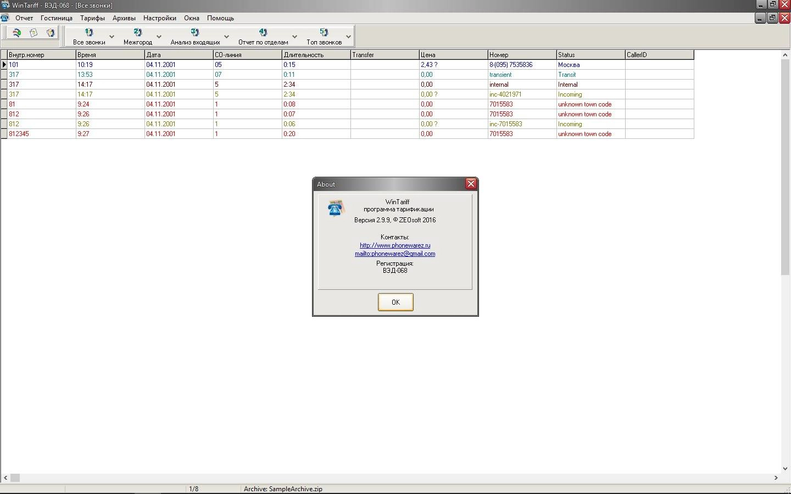
Task: Select the cell with number '8-(095) 7535836'
Action: pyautogui.click(x=522, y=65)
